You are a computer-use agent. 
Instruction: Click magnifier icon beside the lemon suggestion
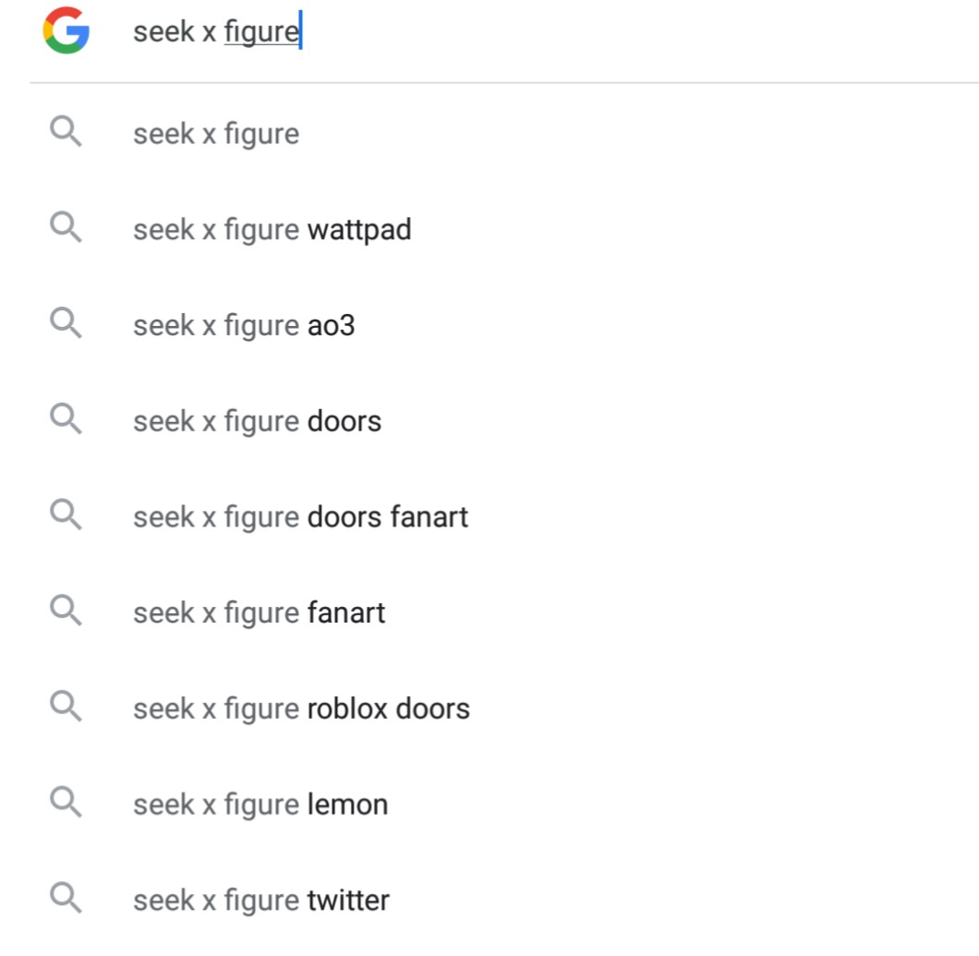click(66, 804)
